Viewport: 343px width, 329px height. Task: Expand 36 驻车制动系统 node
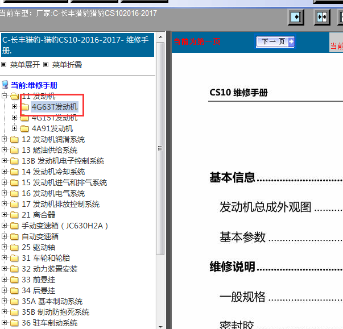[4, 322]
